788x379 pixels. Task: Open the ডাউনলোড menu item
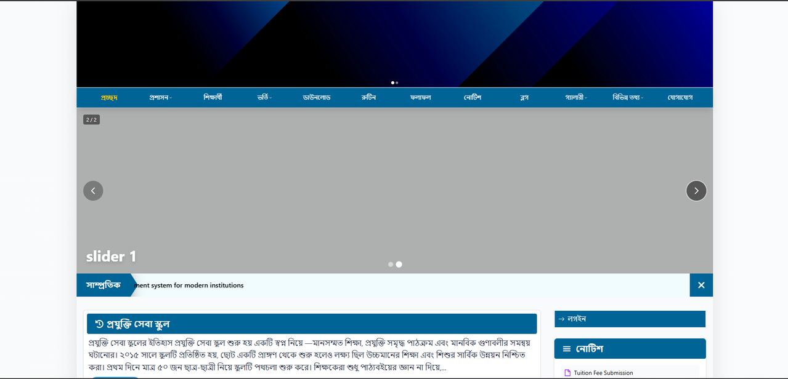tap(317, 97)
